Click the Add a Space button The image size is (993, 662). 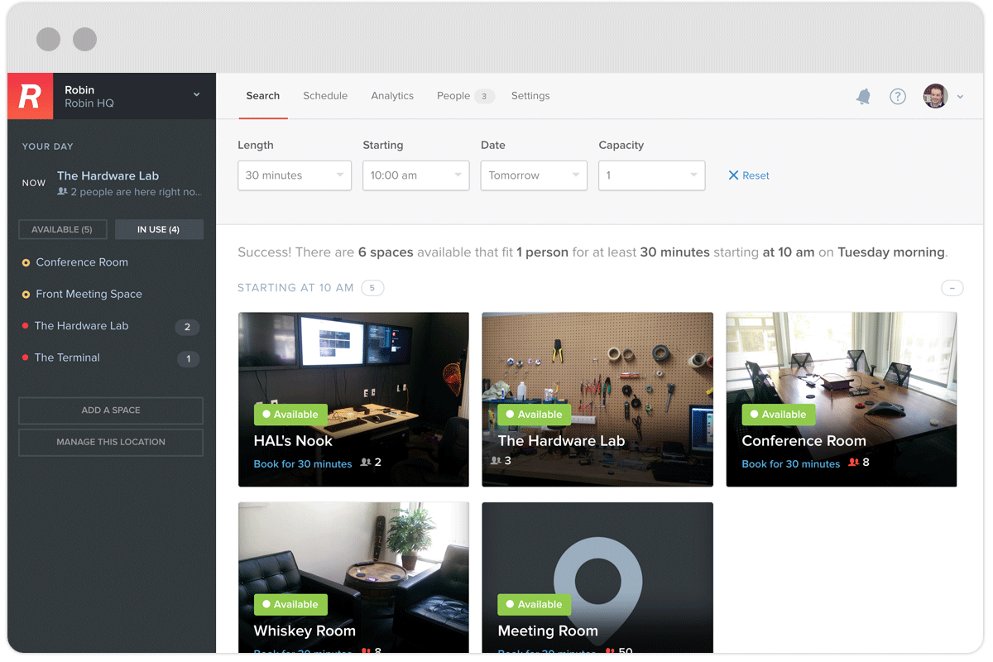111,410
